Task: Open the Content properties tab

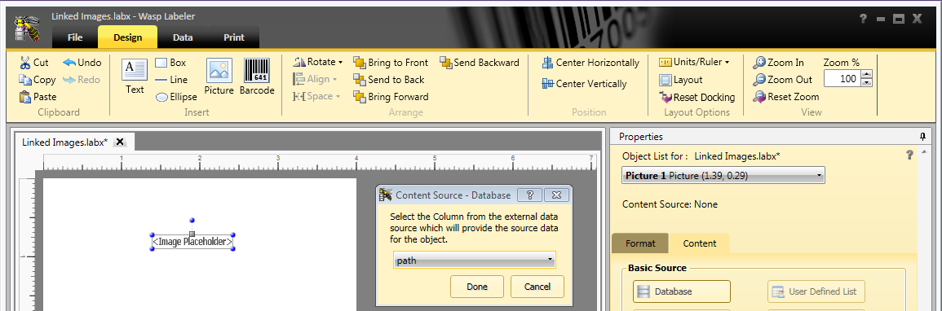Action: (699, 244)
